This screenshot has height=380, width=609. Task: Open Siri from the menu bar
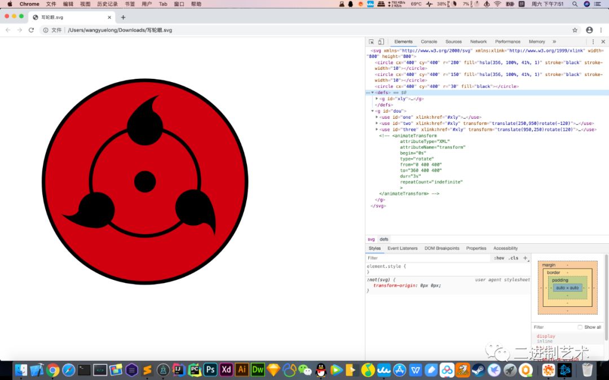pos(587,4)
